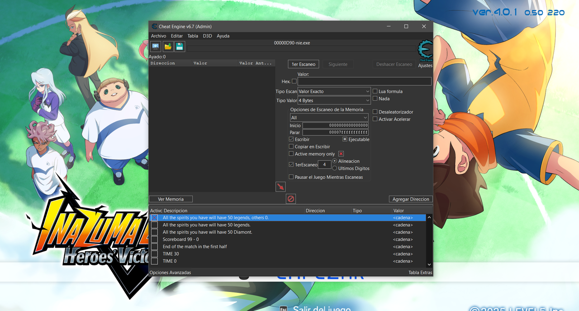Open the Editar menu
This screenshot has width=579, height=311.
point(177,36)
